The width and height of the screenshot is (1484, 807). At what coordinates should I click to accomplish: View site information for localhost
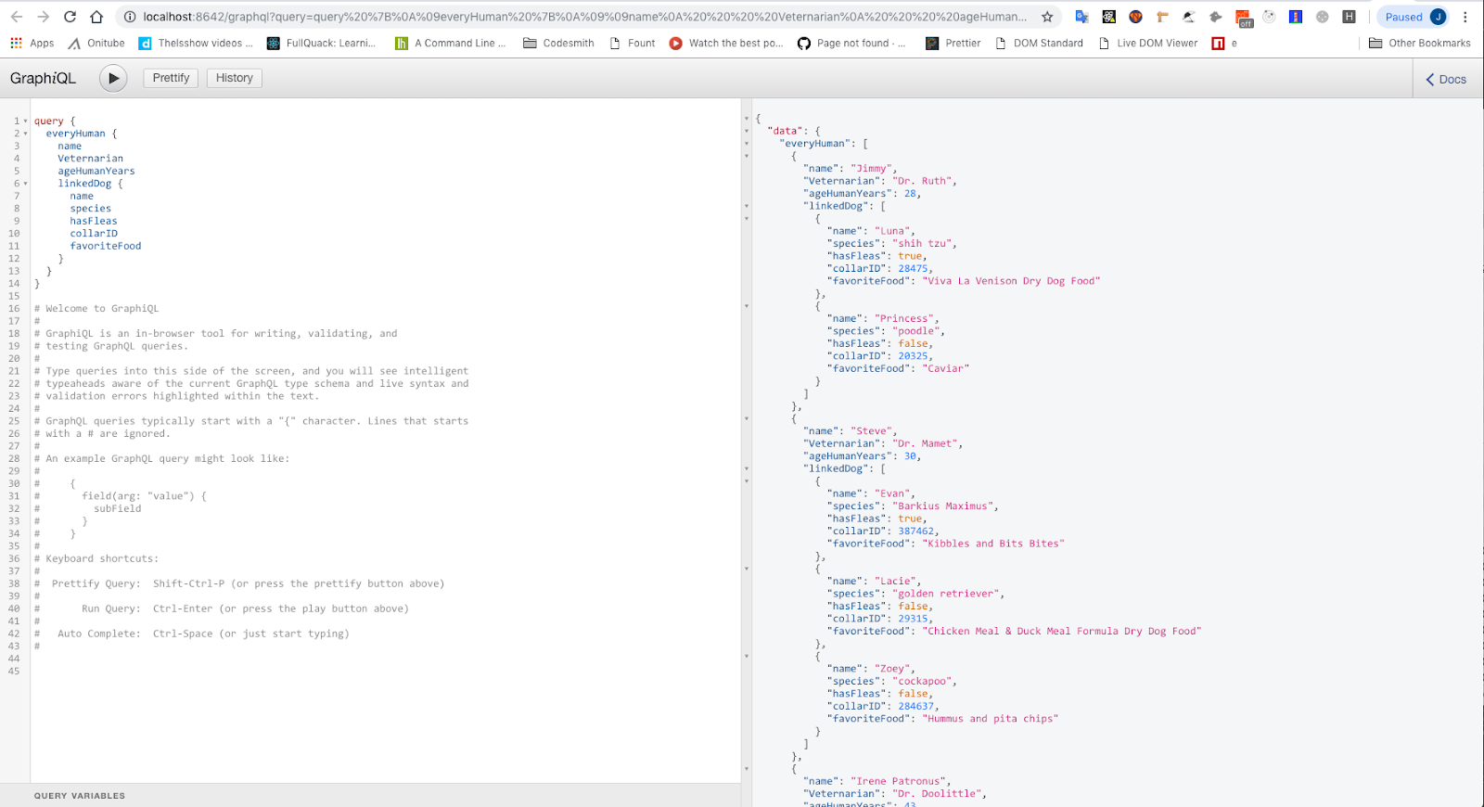click(130, 17)
